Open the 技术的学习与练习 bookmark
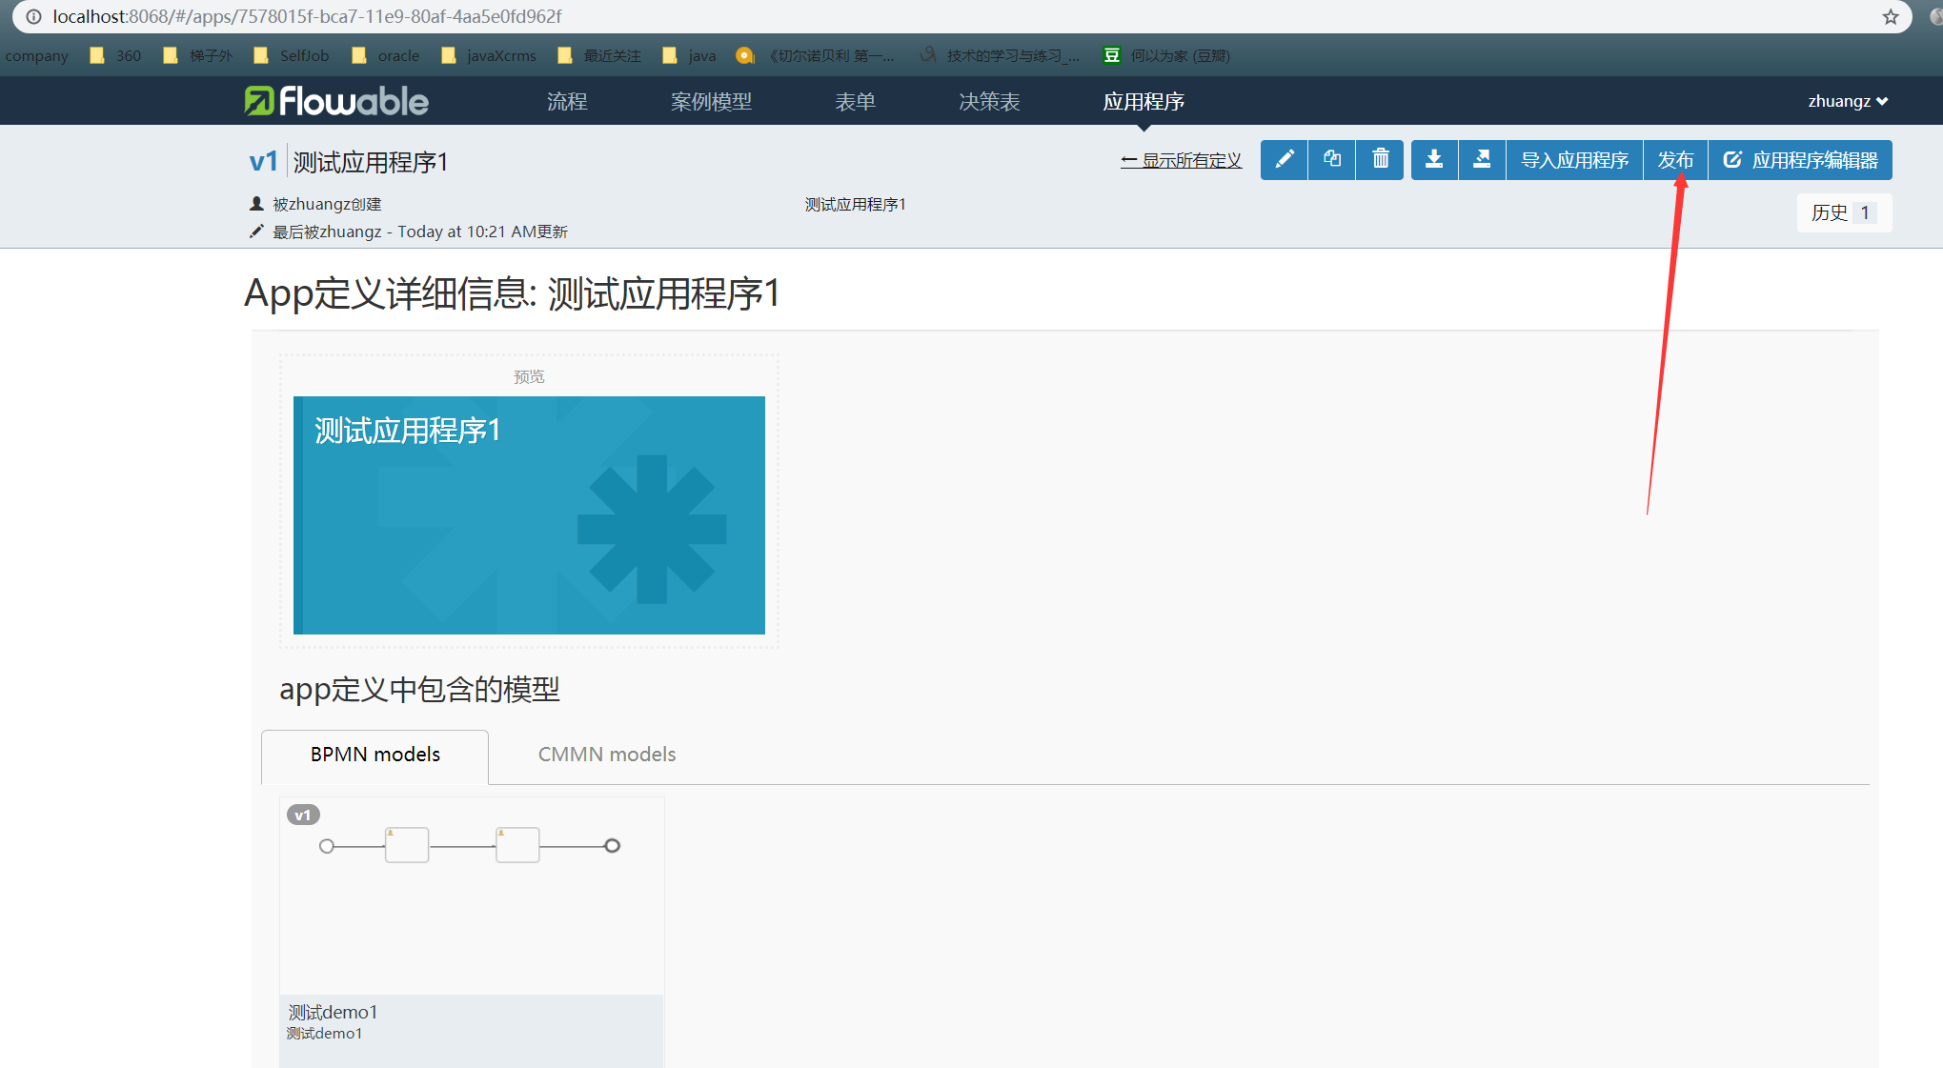 pos(1001,55)
